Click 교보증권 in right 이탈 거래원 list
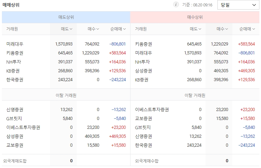Image resolution: width=261 pixels, height=168 pixels. pyautogui.click(x=144, y=118)
